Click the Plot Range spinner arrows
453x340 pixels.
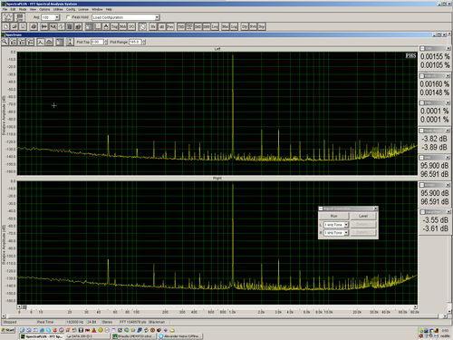144,42
